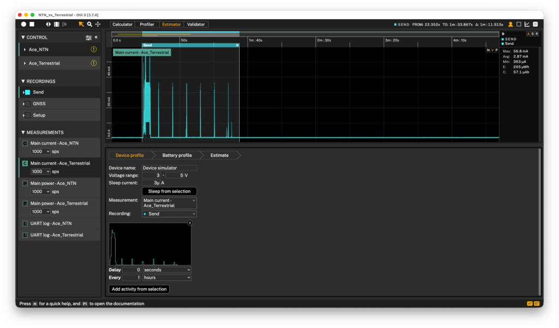Click the greyed step-forward play icon
Viewport: 559px width, 328px height.
64,24
